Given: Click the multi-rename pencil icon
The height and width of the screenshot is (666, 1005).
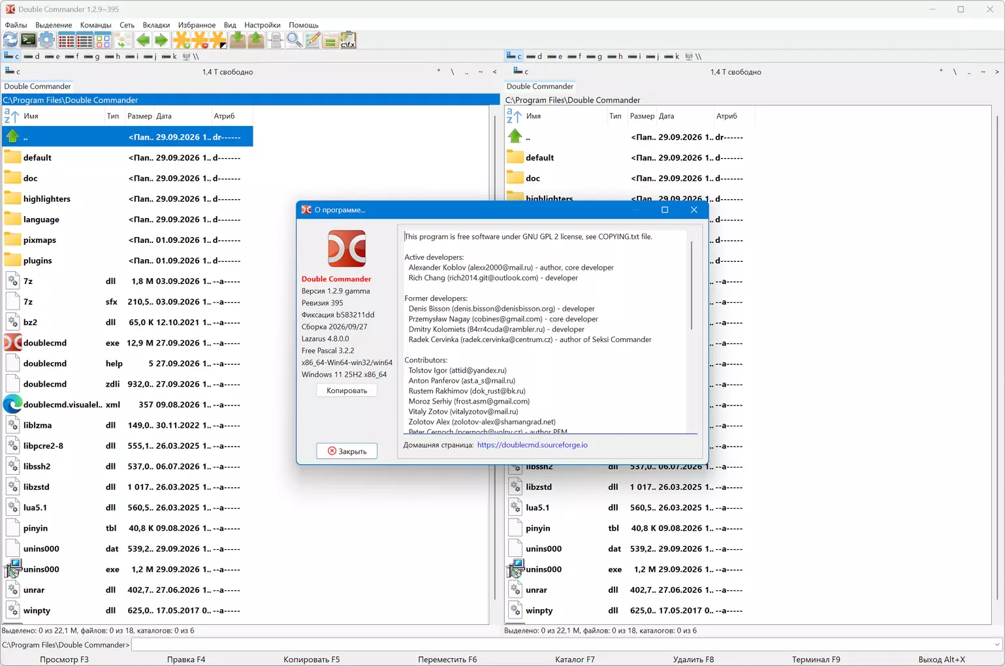Looking at the screenshot, I should coord(313,40).
